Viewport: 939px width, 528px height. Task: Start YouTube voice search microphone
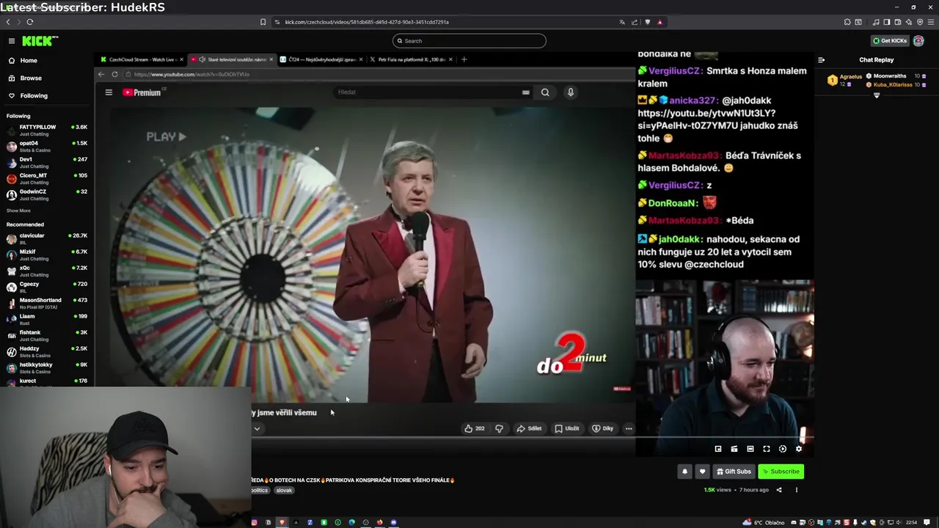571,92
